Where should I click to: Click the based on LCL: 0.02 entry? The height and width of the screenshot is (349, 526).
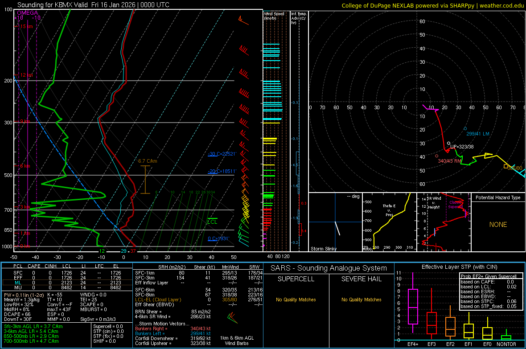click(x=489, y=287)
